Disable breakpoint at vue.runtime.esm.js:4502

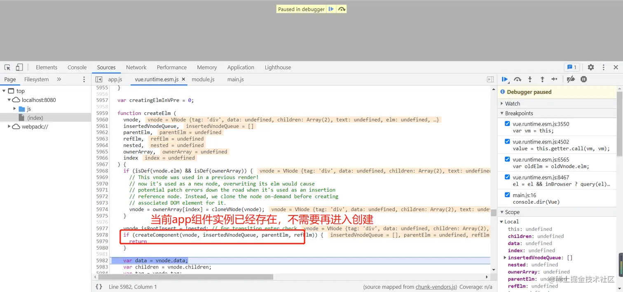pyautogui.click(x=507, y=141)
